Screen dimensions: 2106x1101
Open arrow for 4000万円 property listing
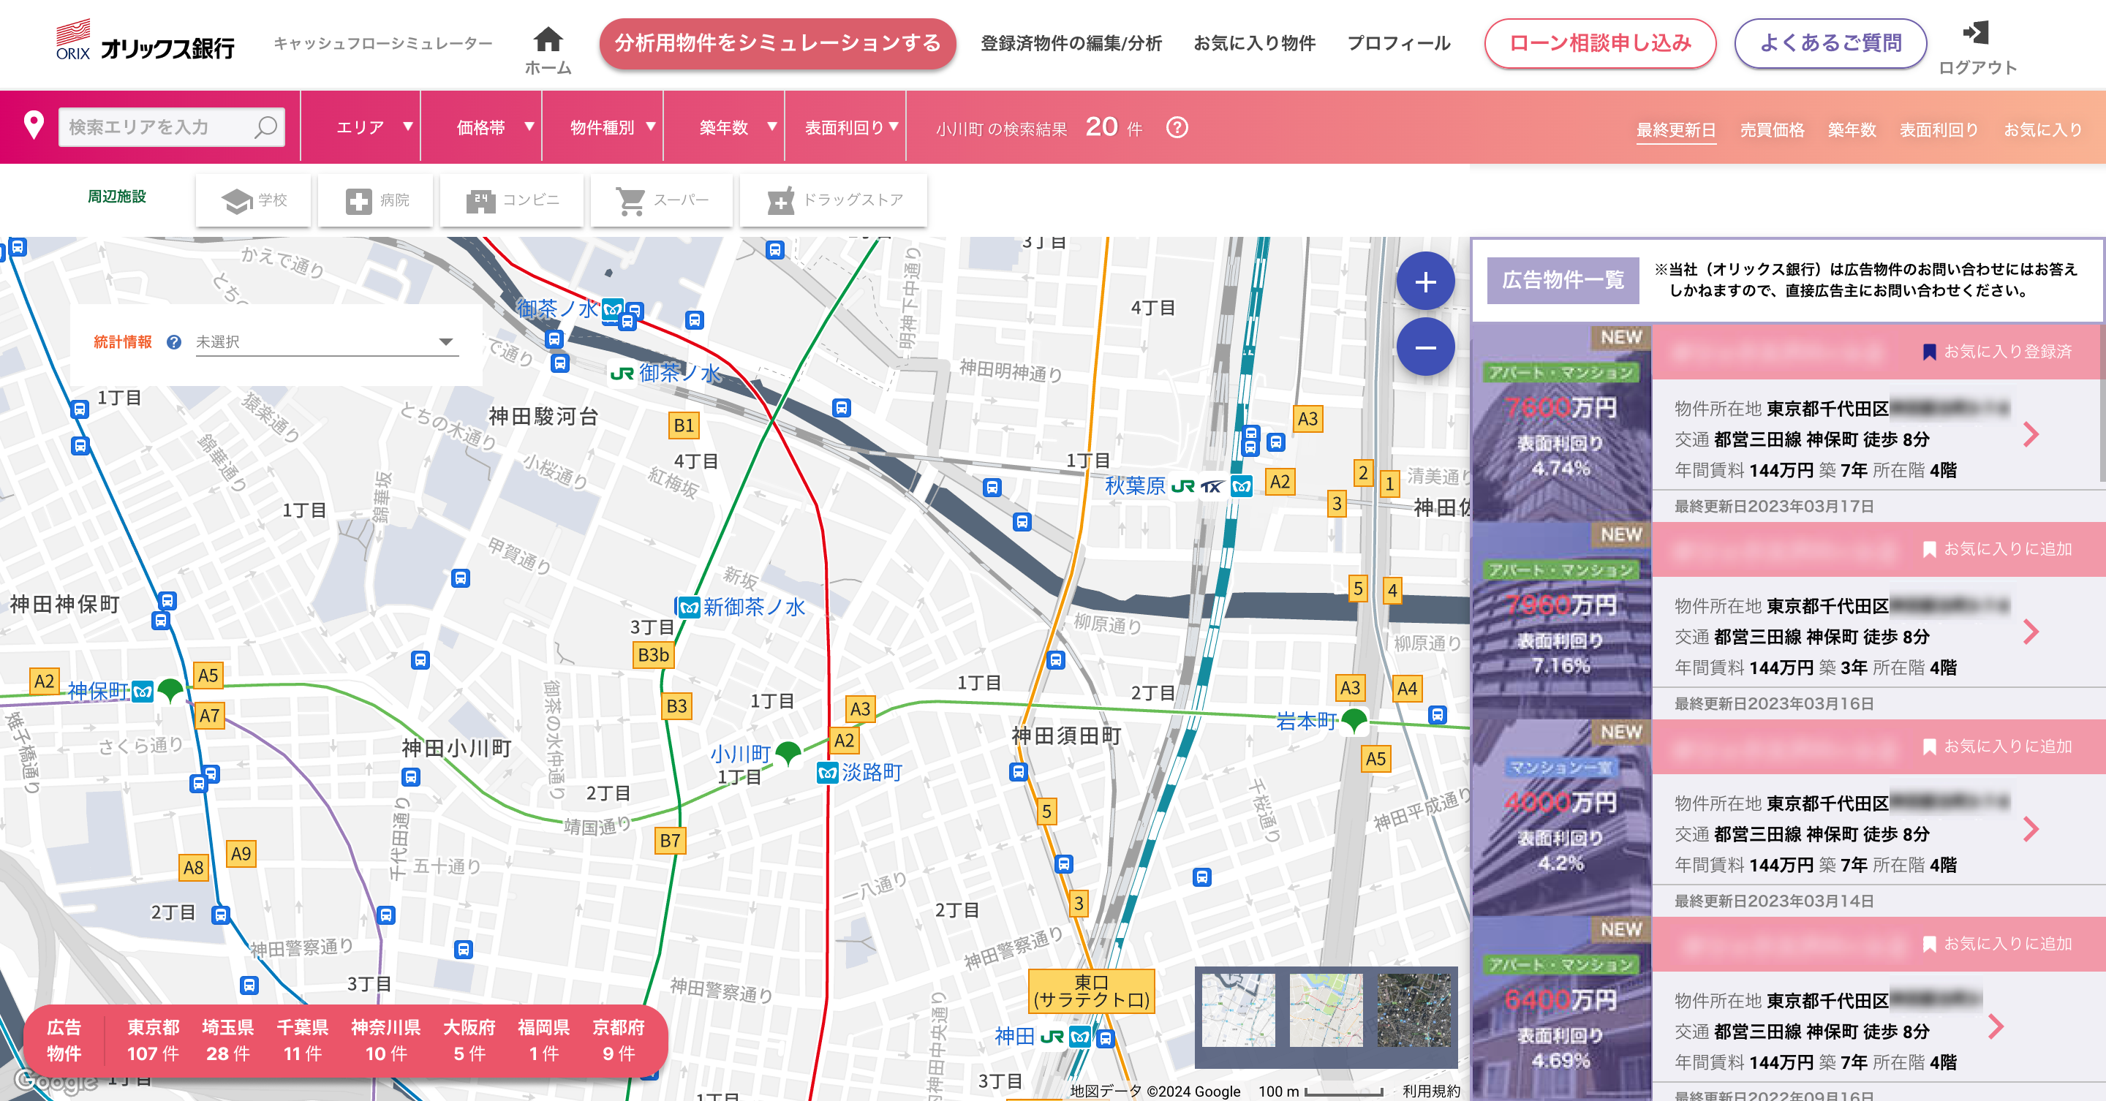pos(2031,830)
